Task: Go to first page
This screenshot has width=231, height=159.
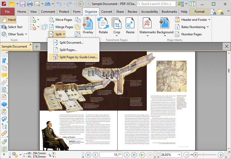Action: click(88, 155)
